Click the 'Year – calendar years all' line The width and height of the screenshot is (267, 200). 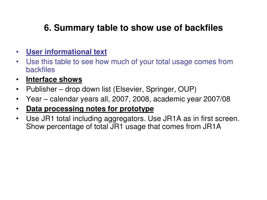[128, 99]
